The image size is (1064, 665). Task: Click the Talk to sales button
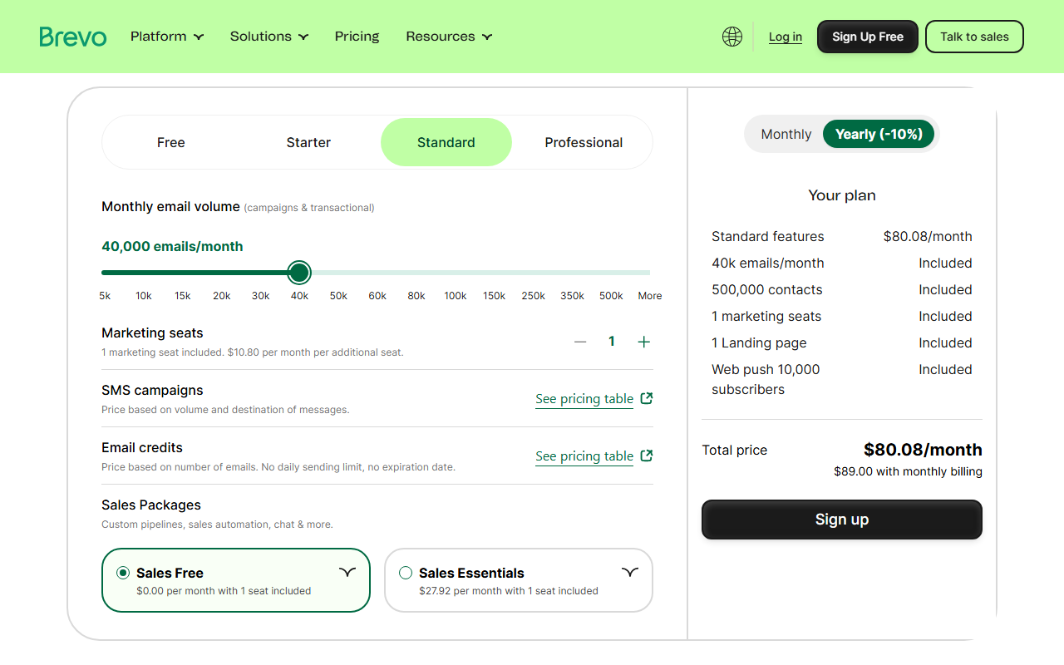click(x=974, y=37)
